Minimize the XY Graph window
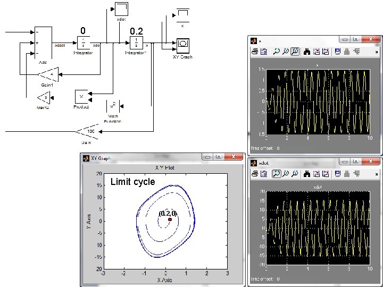Screen dimensions: 383x287 click(207, 157)
